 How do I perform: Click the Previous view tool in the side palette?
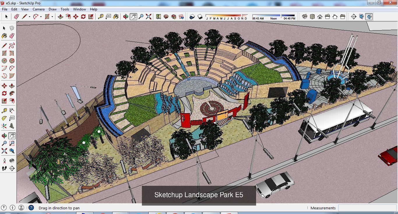[x=12, y=151]
